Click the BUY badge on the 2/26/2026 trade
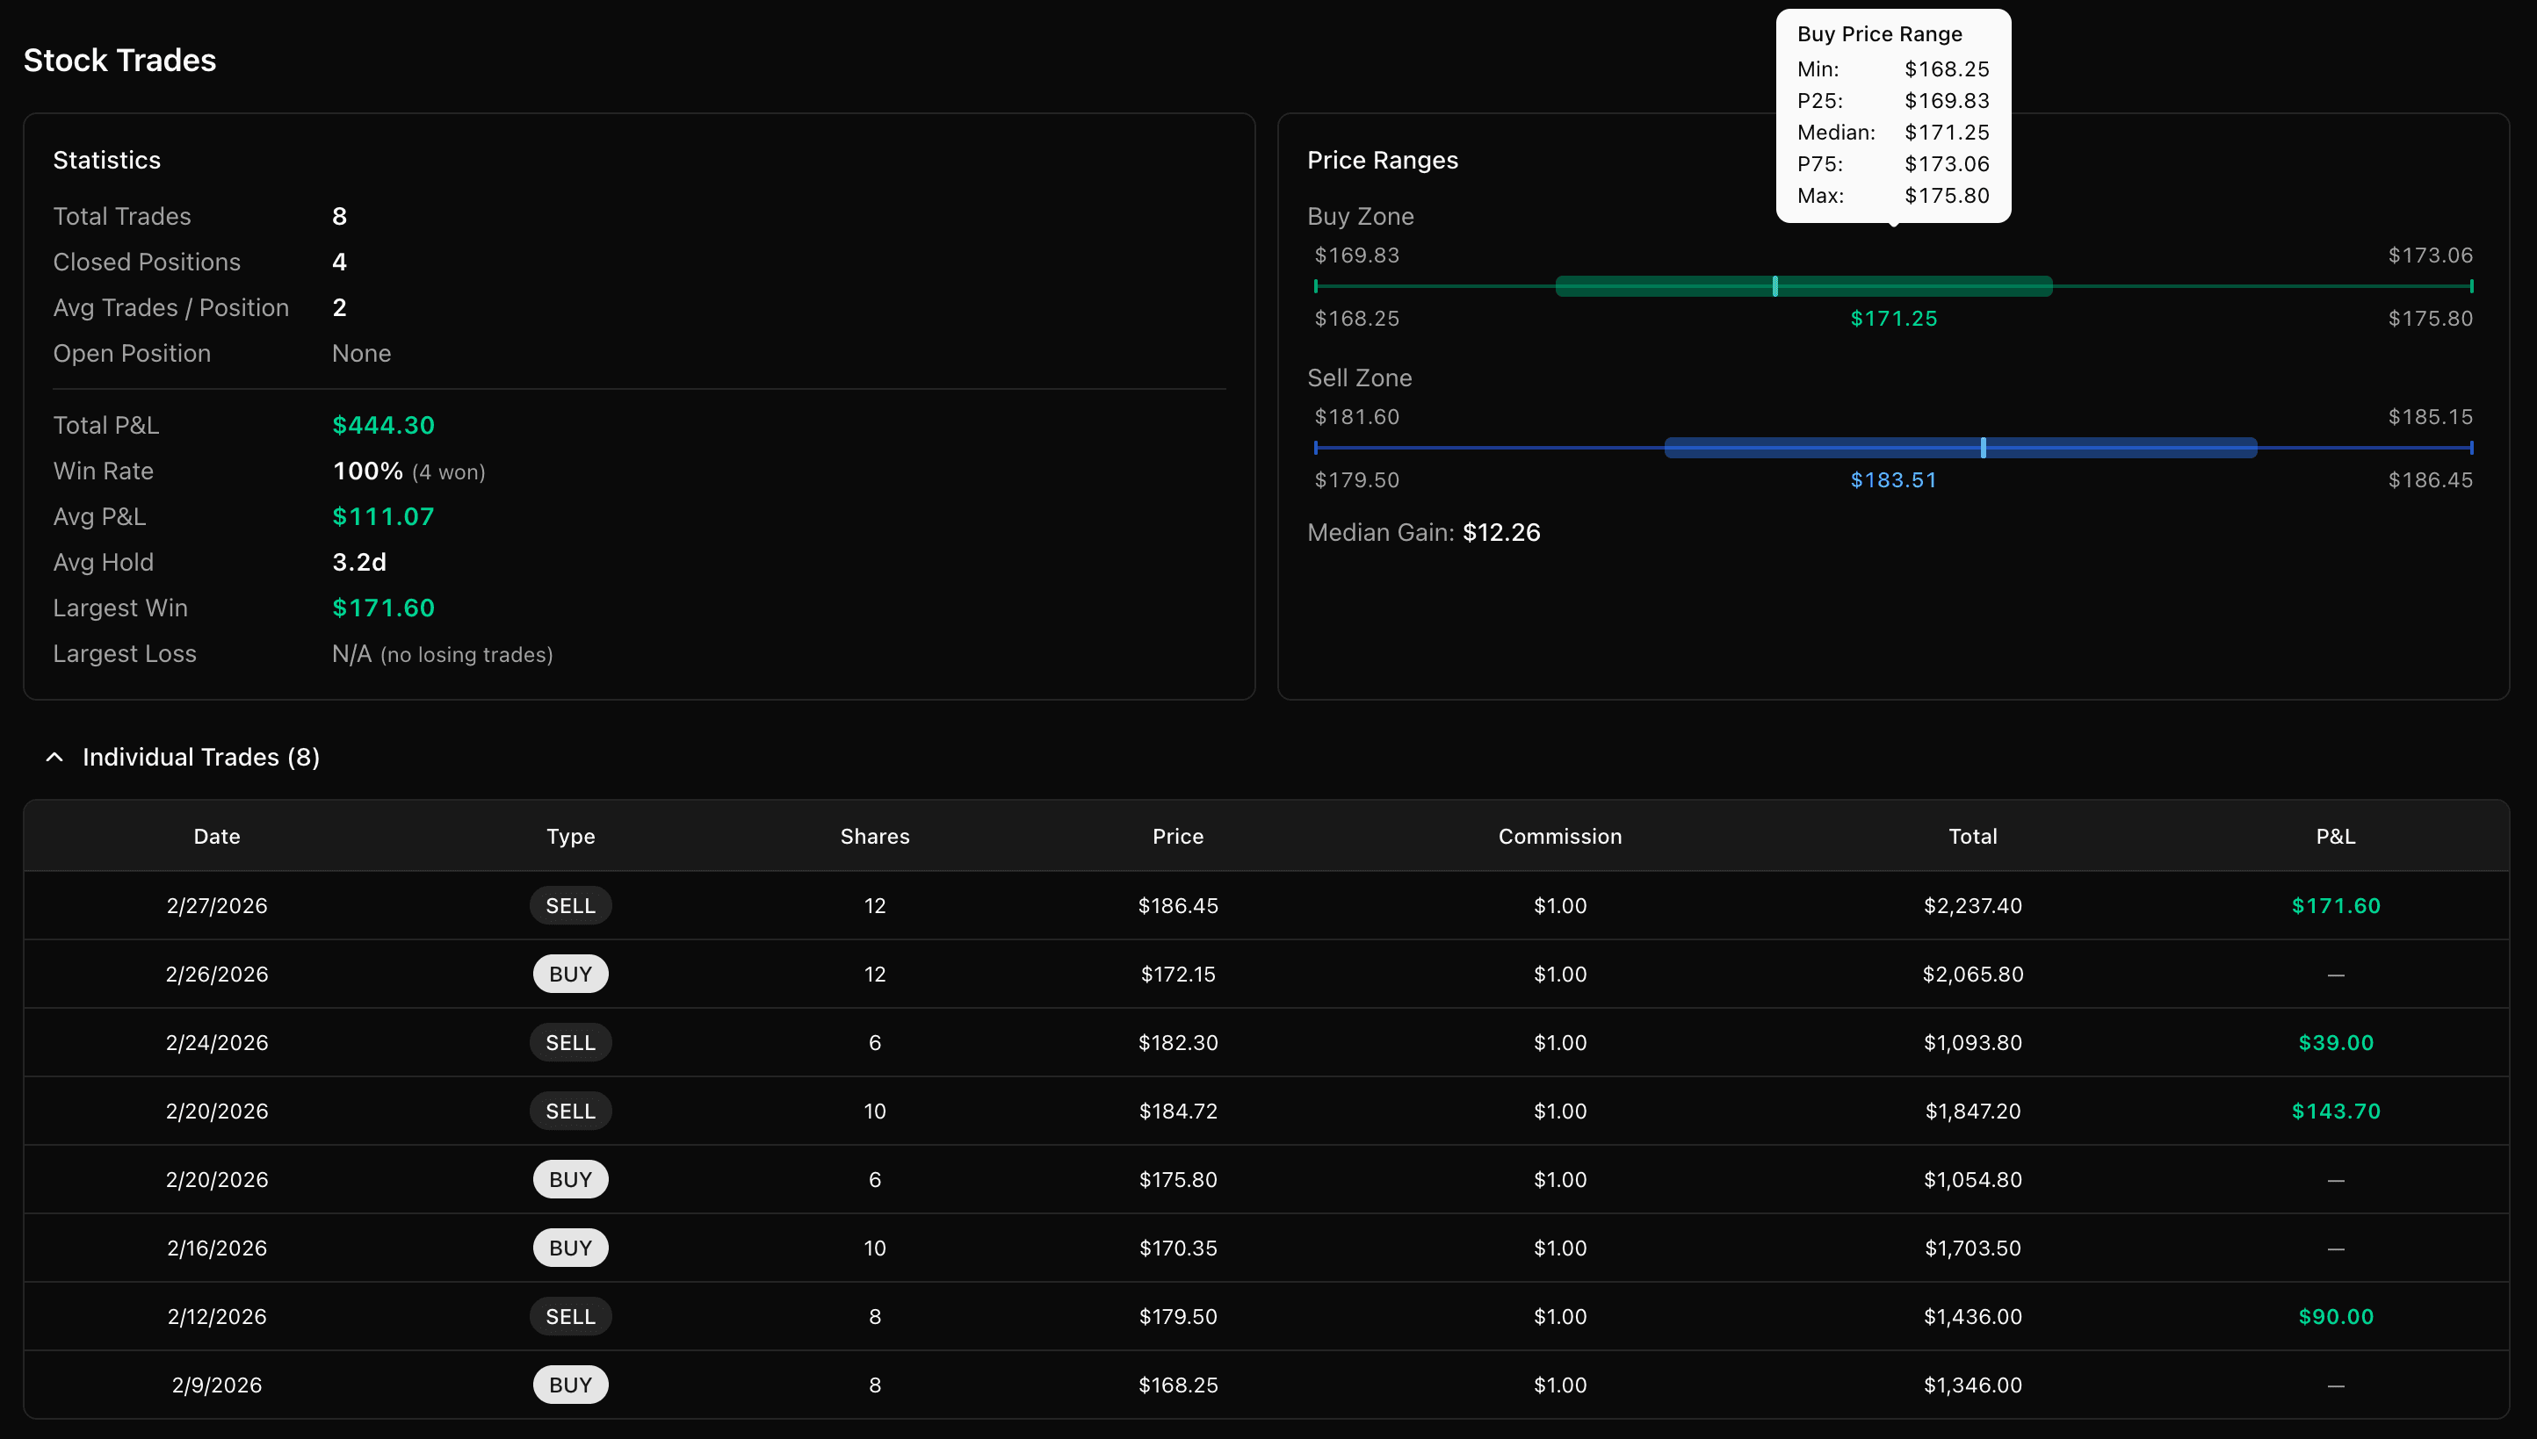The image size is (2537, 1439). 570,973
